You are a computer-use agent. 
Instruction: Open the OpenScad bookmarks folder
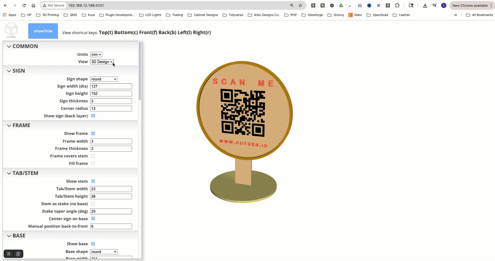[x=377, y=15]
